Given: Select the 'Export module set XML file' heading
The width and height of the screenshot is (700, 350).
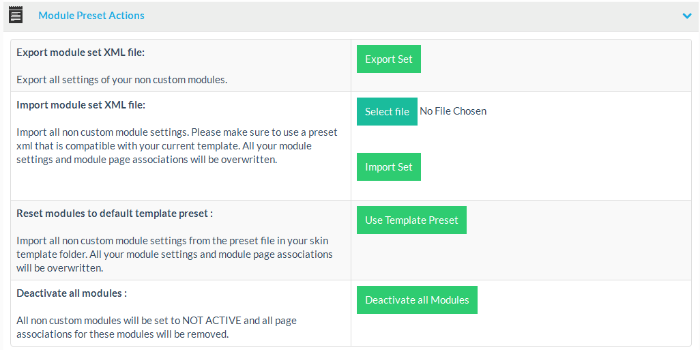Looking at the screenshot, I should click(81, 52).
